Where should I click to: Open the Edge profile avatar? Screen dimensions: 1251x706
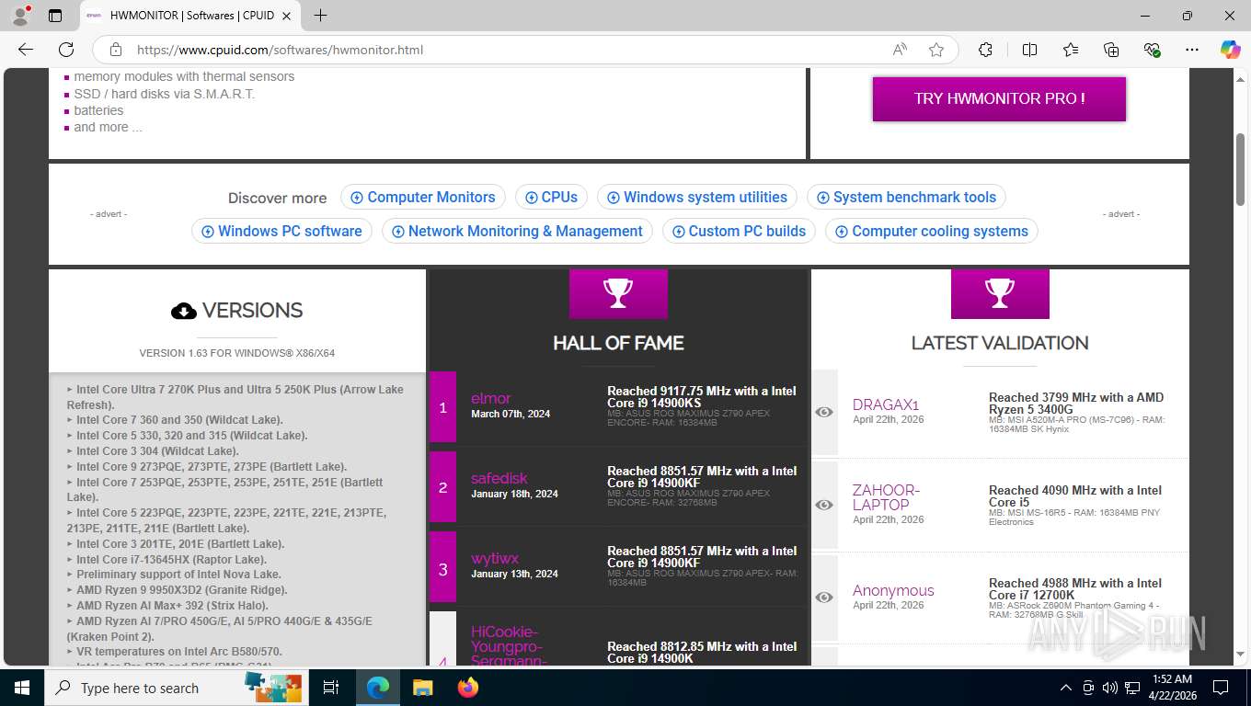(20, 16)
